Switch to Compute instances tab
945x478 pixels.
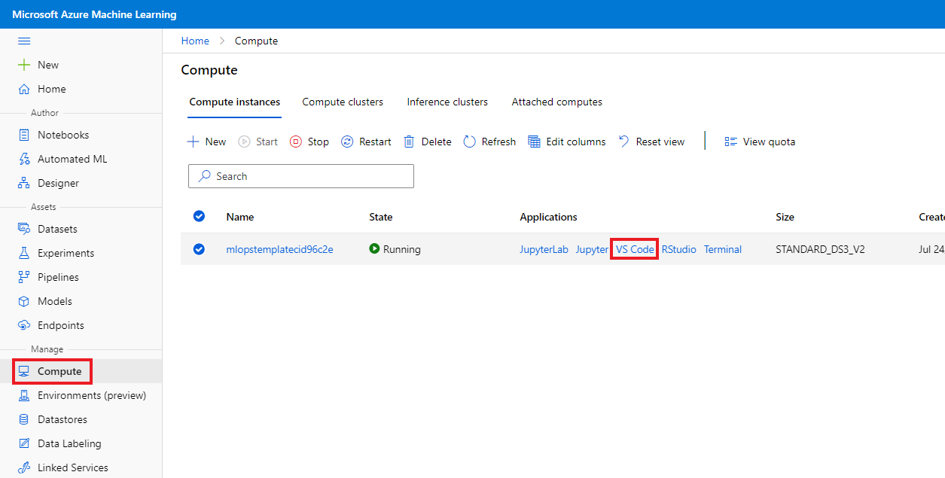[235, 102]
